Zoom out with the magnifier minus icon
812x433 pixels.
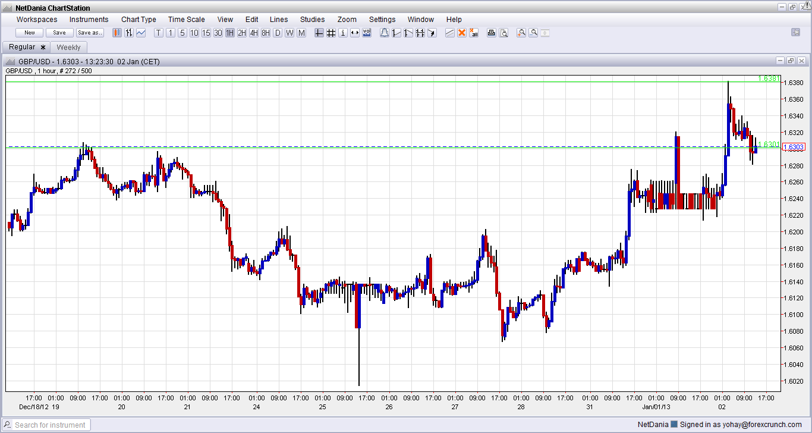pos(533,33)
